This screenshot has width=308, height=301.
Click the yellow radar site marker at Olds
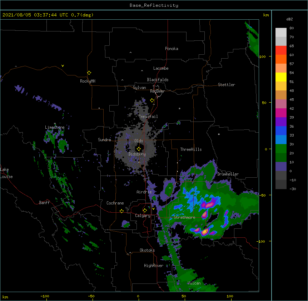click(x=139, y=149)
